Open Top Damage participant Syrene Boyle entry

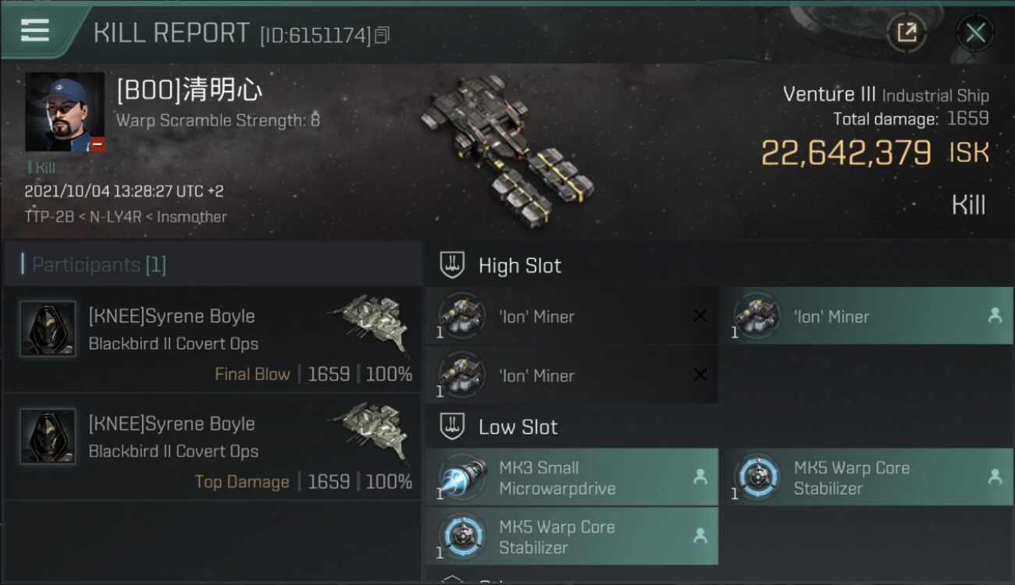point(212,447)
